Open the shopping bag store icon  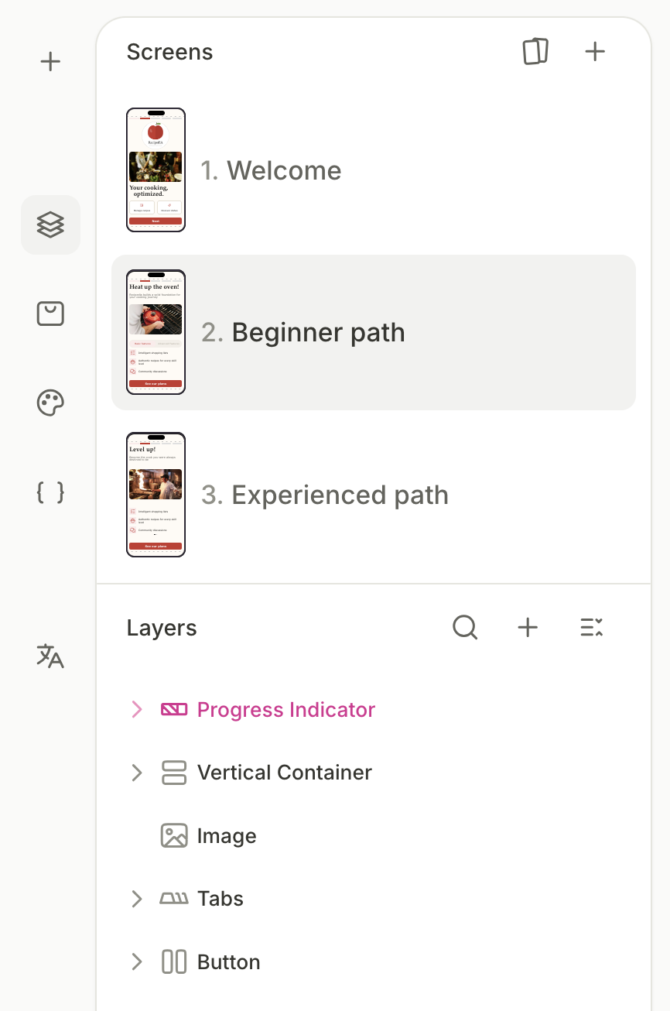click(50, 314)
